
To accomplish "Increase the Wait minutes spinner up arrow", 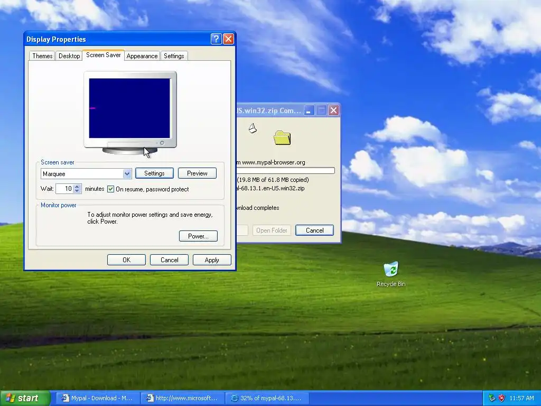I will (x=77, y=187).
